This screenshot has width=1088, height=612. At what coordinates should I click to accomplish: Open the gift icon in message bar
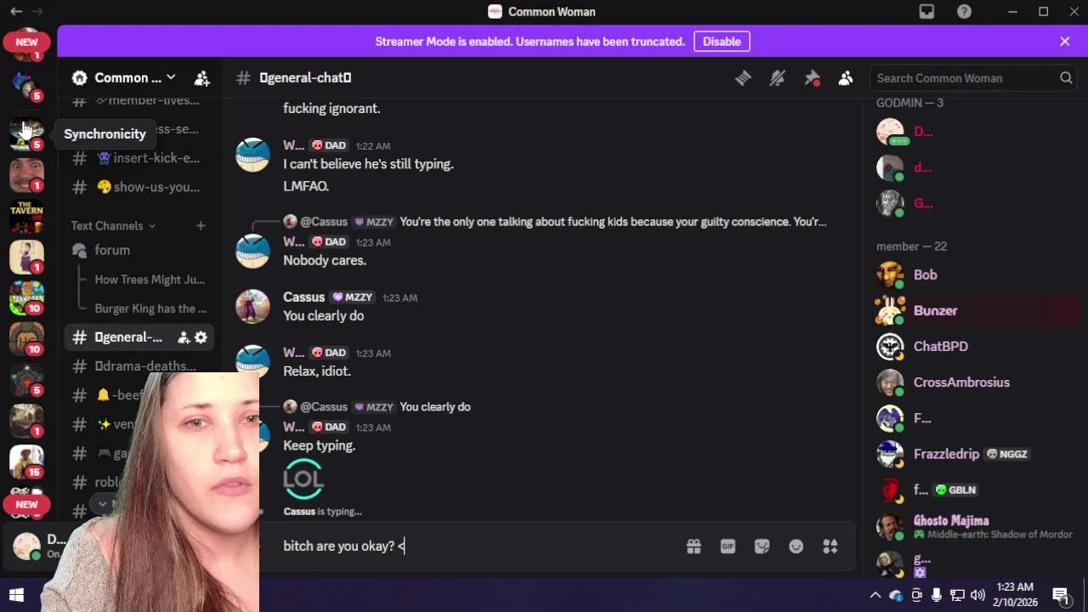point(694,547)
